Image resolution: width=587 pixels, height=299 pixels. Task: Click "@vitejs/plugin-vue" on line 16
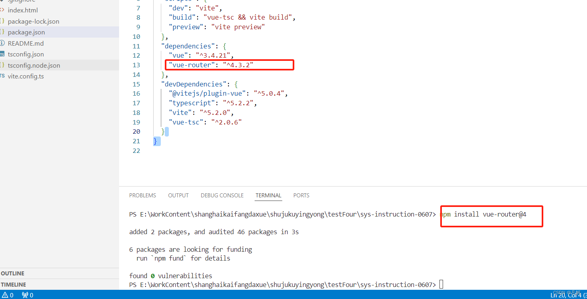tap(207, 93)
